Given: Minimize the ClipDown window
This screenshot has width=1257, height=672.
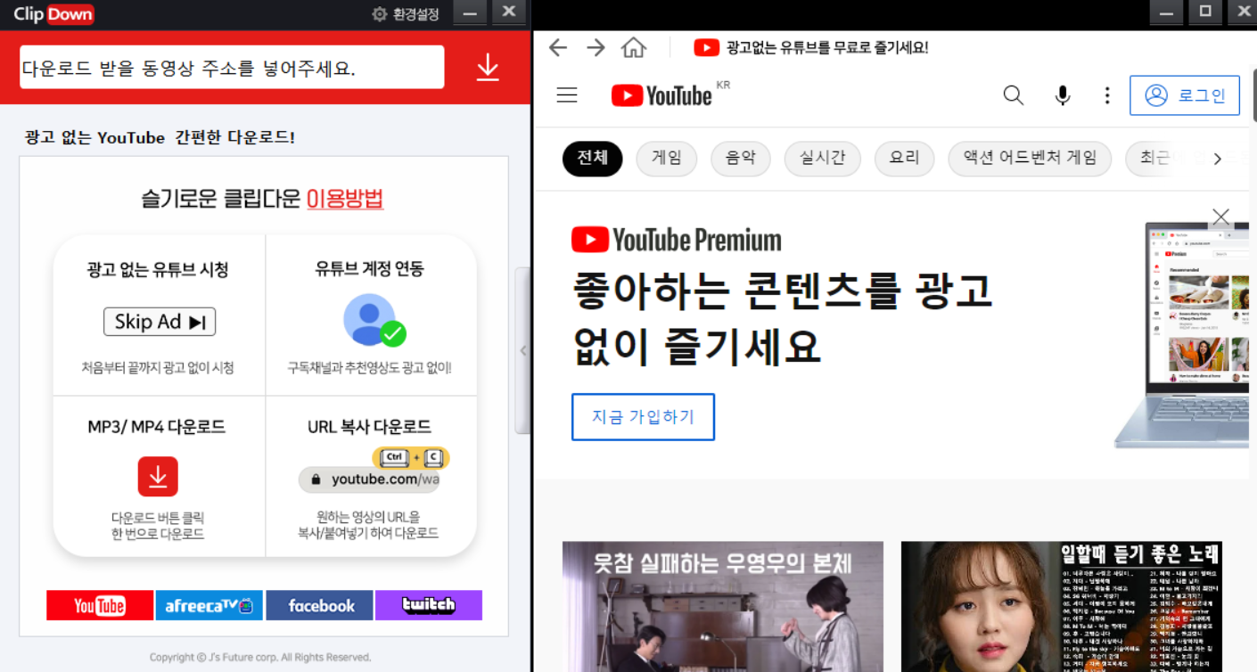Looking at the screenshot, I should pyautogui.click(x=471, y=12).
